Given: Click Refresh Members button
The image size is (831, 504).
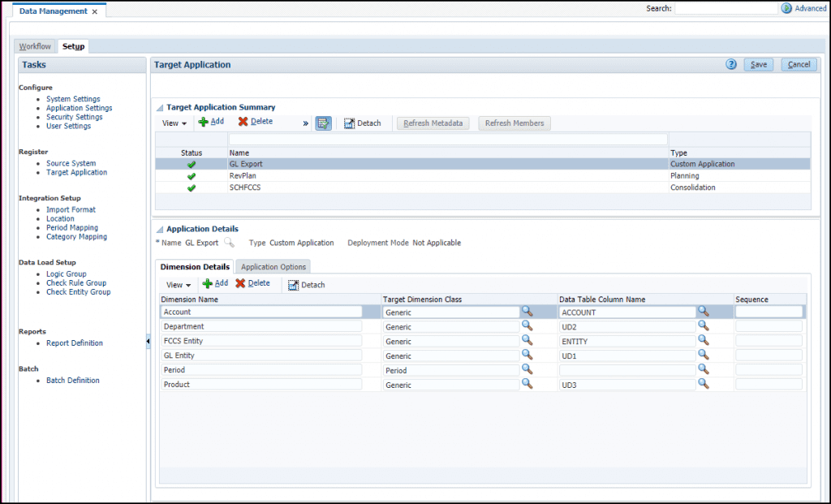Looking at the screenshot, I should point(515,123).
